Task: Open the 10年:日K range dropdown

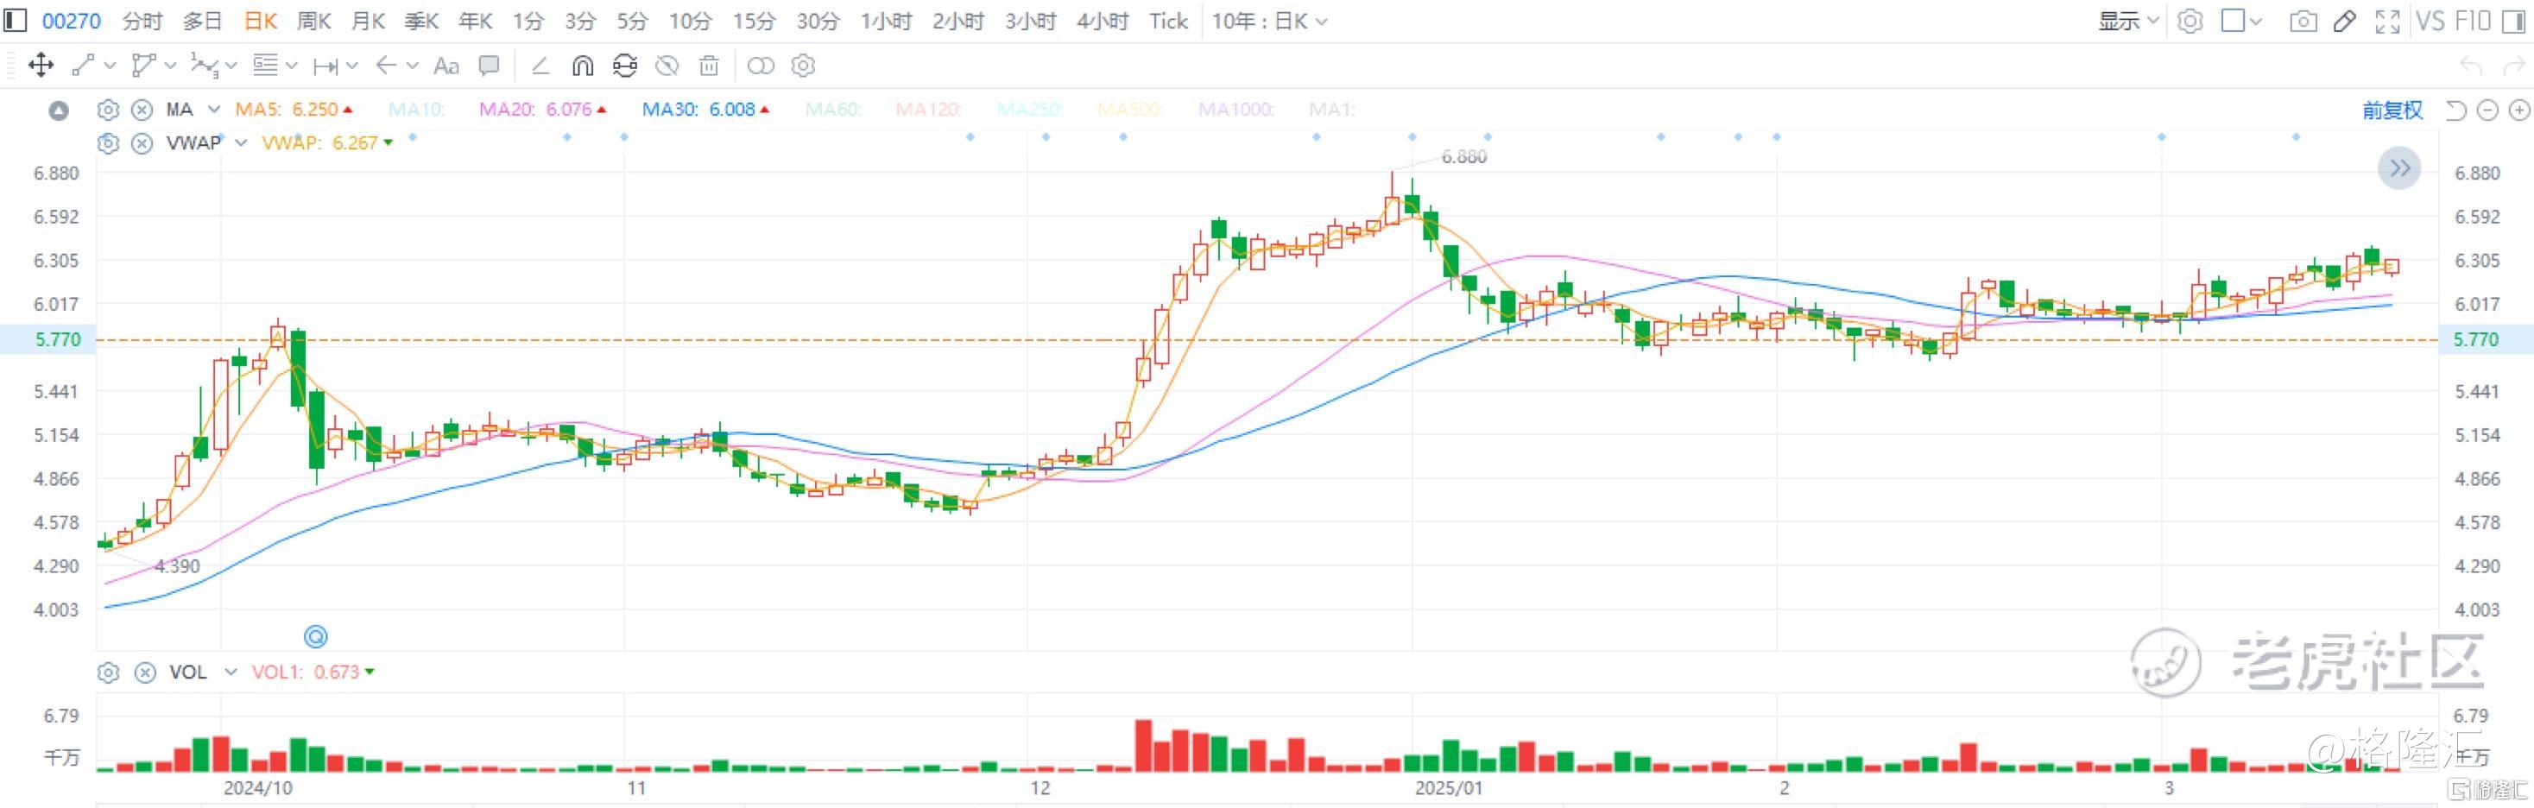Action: pos(1269,21)
